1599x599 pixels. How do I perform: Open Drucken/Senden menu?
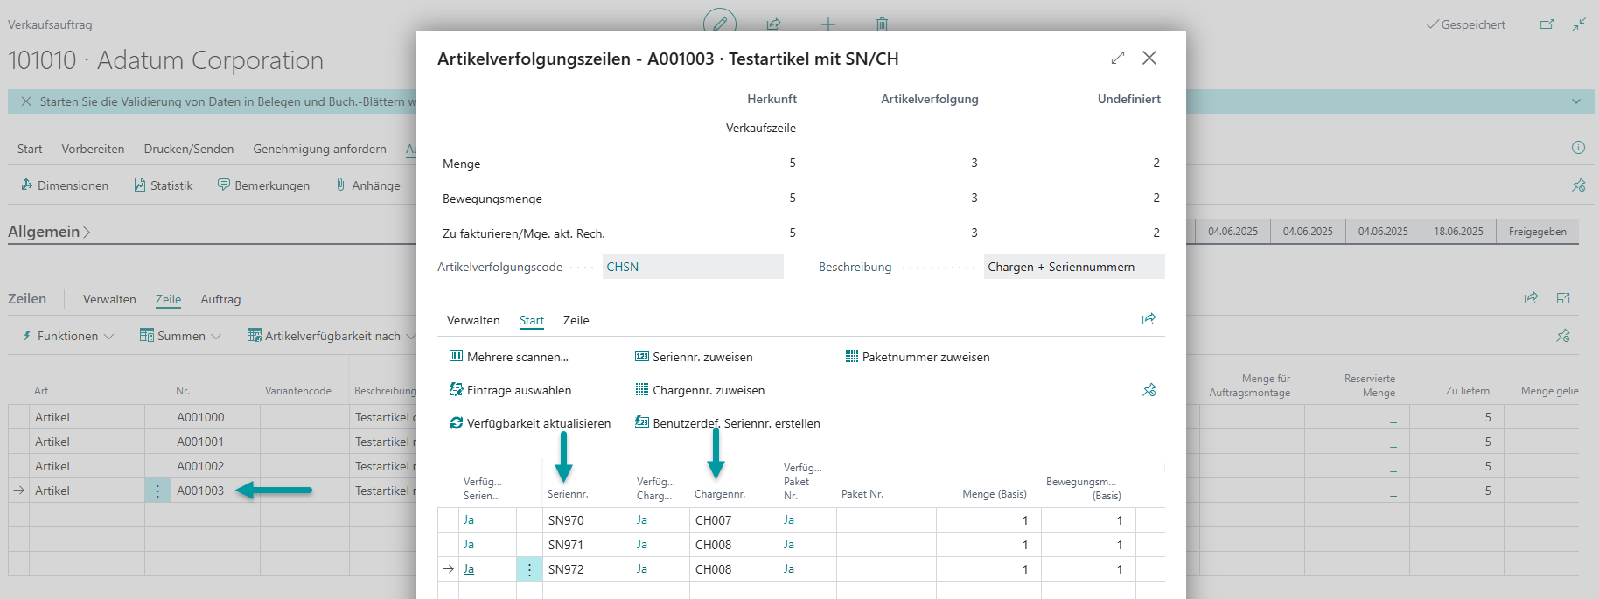pos(189,149)
